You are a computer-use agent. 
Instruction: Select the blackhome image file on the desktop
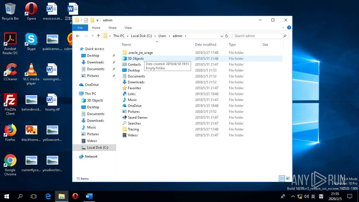click(31, 132)
